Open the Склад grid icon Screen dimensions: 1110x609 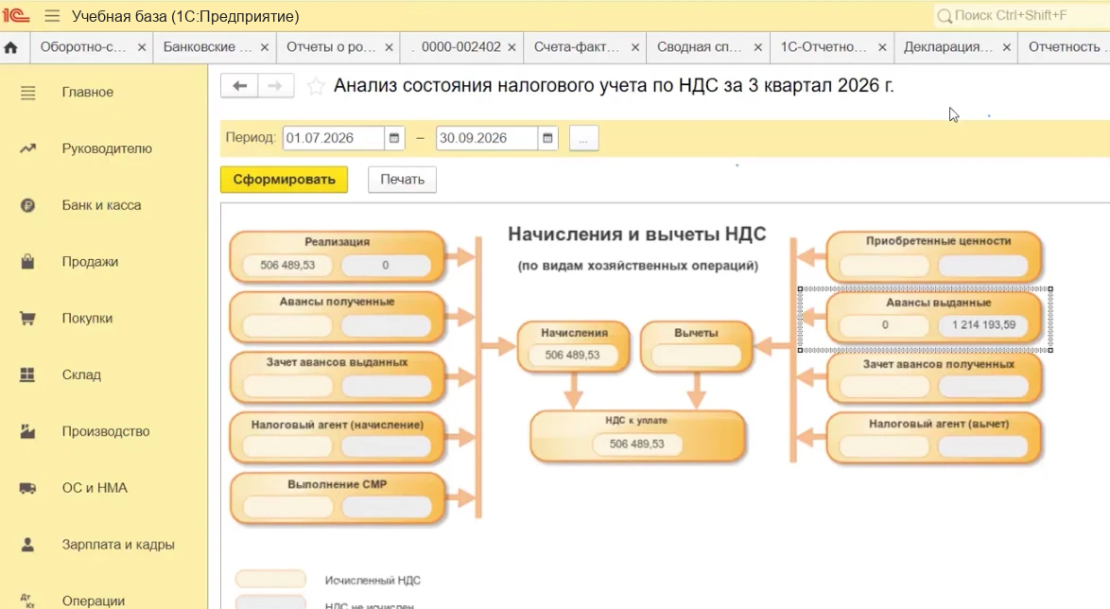point(27,374)
